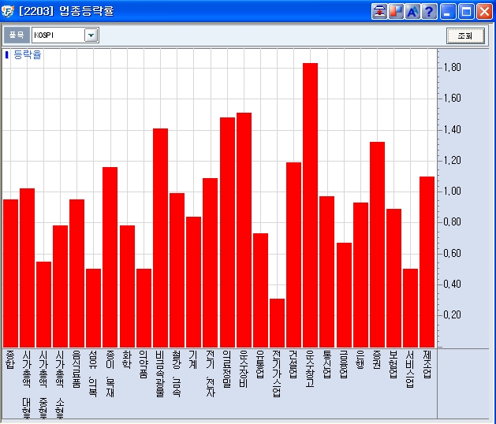Close the 업종등락율 window
Image resolution: width=496 pixels, height=424 pixels.
pyautogui.click(x=484, y=12)
